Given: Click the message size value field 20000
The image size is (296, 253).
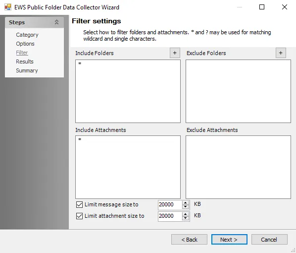Looking at the screenshot, I should (170, 204).
